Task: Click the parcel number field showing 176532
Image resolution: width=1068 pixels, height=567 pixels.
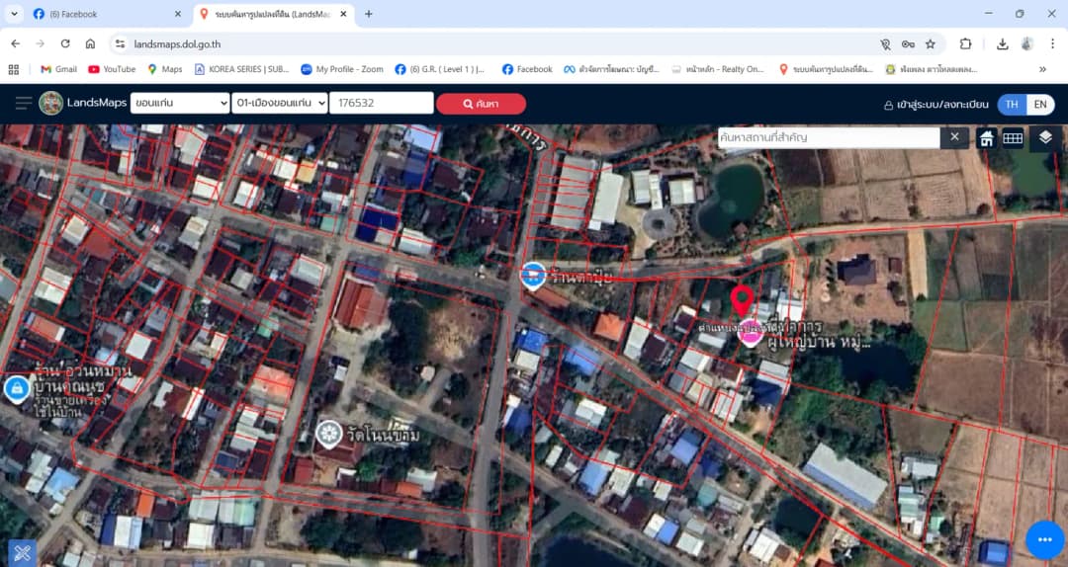Action: tap(382, 104)
